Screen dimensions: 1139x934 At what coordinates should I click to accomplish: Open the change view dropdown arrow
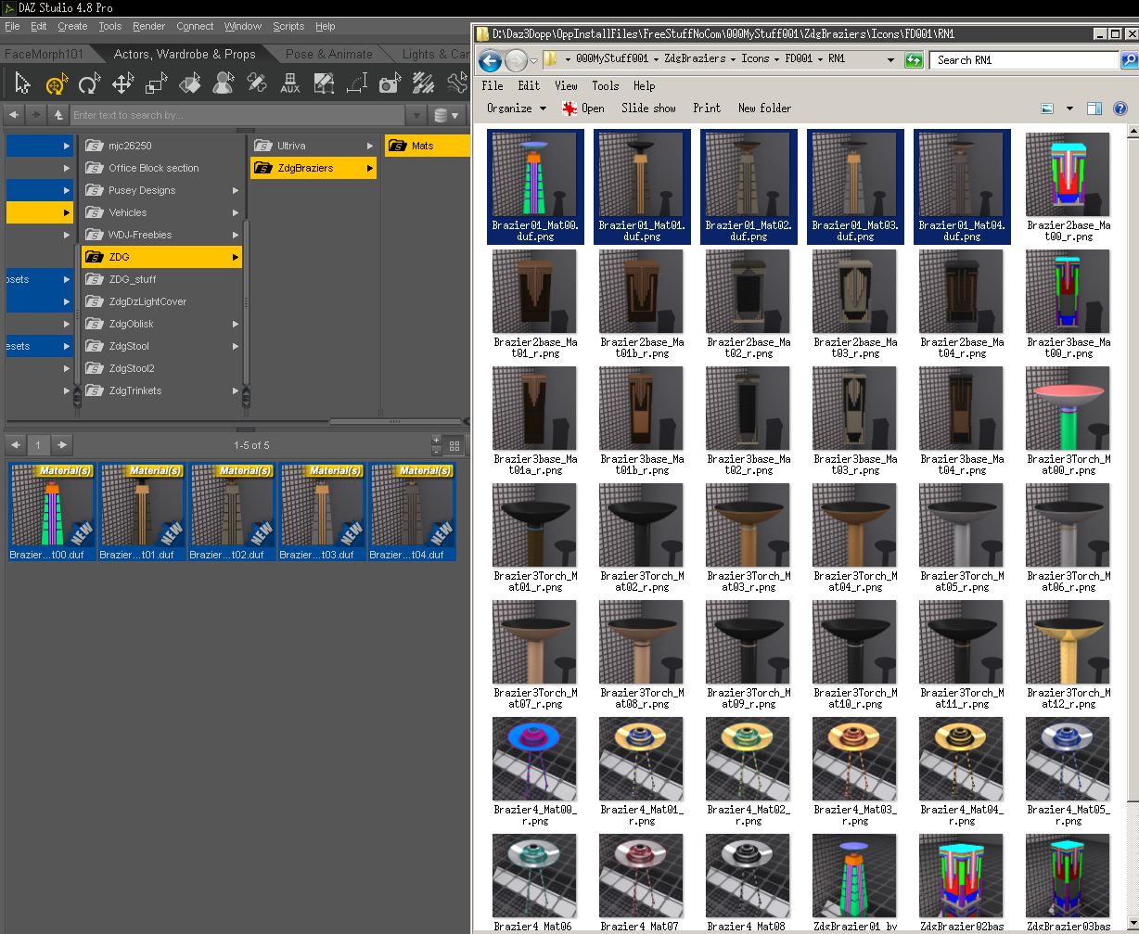pos(1069,109)
